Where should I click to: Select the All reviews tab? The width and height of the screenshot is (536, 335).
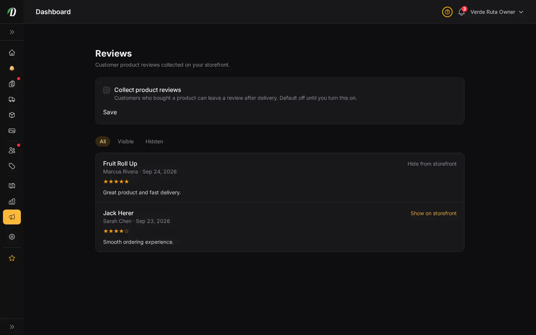(103, 141)
